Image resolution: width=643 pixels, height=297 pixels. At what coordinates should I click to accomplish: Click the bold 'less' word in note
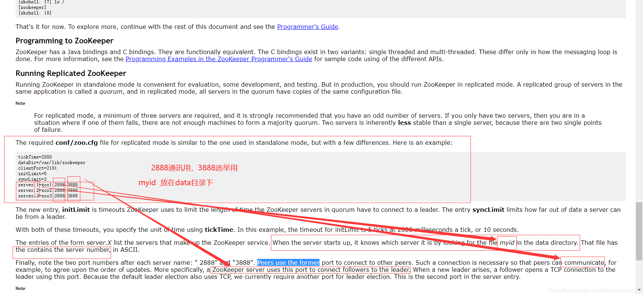[404, 123]
